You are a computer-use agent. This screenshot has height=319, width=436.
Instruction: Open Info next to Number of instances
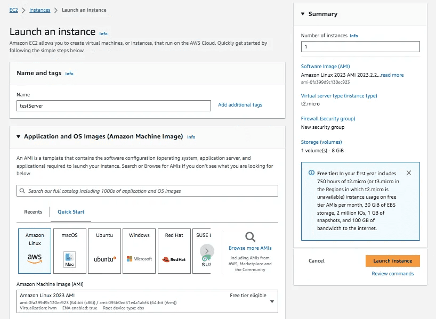(354, 36)
